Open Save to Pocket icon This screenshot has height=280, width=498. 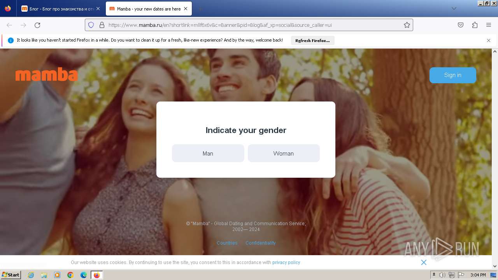point(461,25)
